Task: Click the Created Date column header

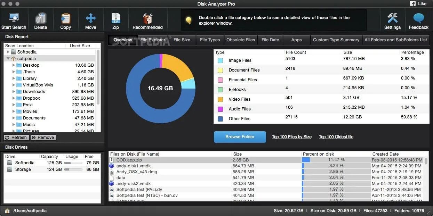Action: [x=397, y=154]
